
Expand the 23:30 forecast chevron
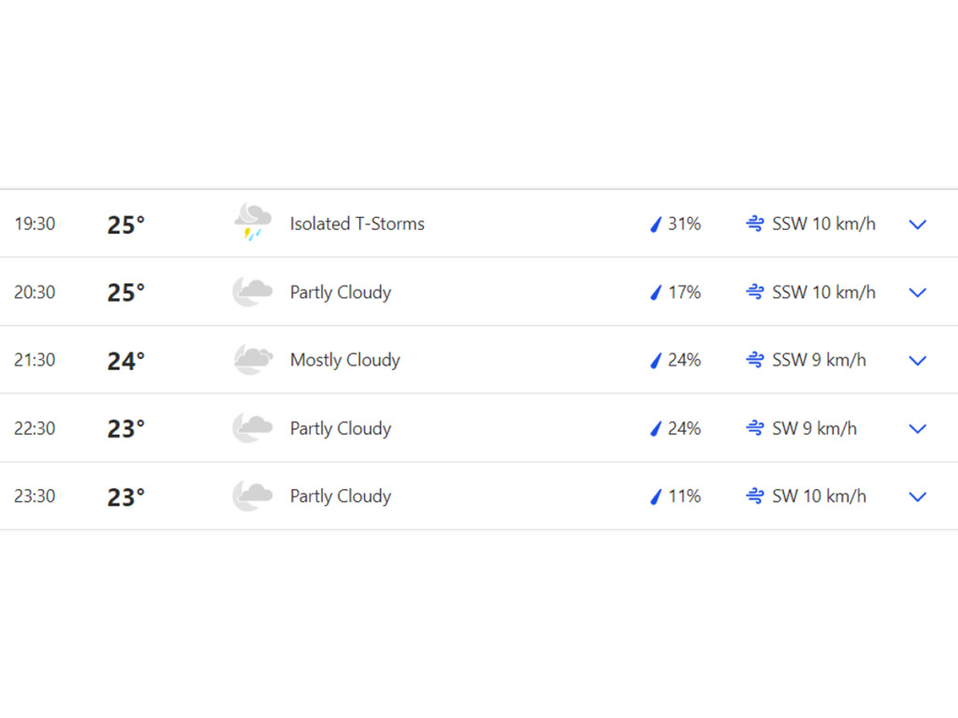tap(918, 497)
